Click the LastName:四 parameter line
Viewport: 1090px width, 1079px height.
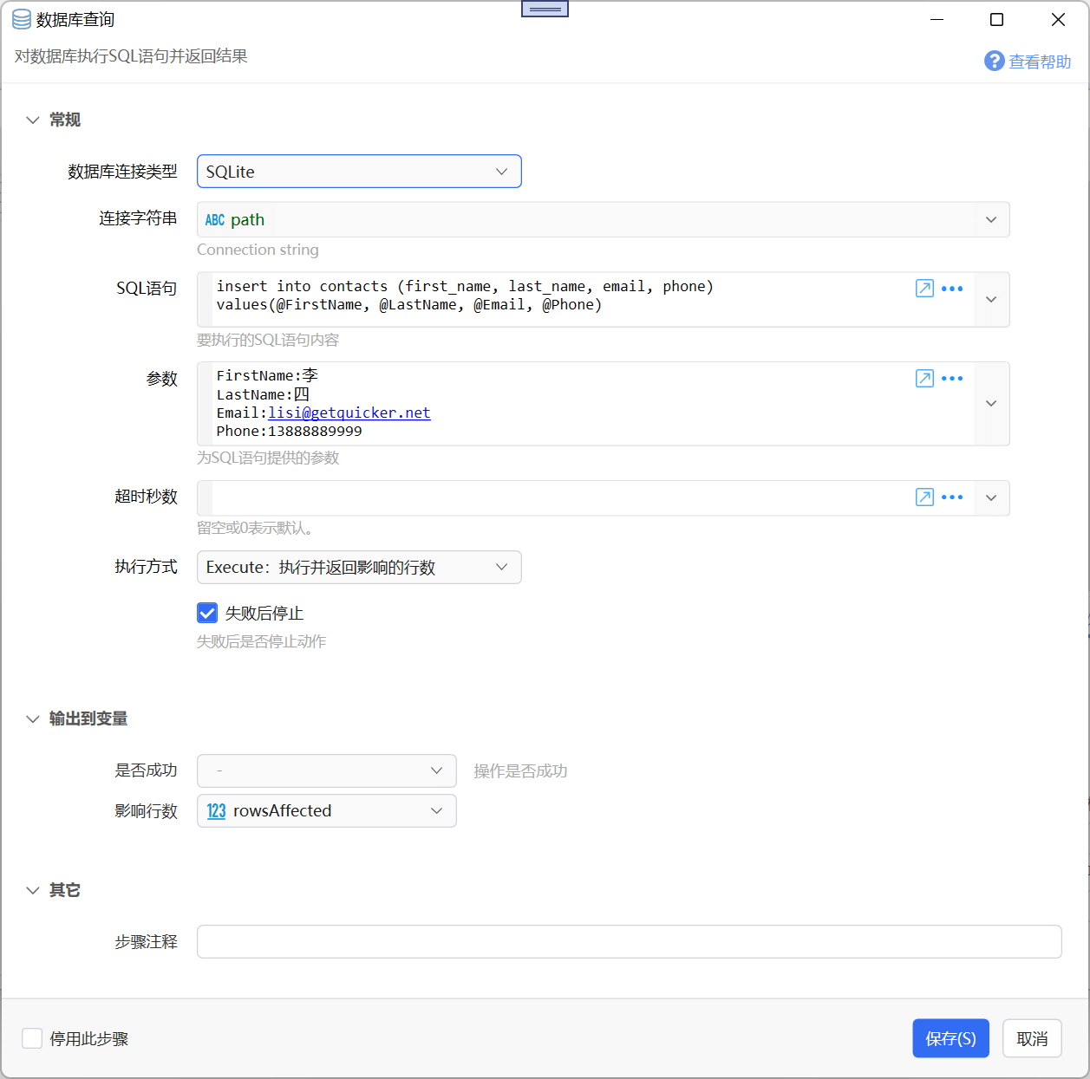[x=263, y=394]
